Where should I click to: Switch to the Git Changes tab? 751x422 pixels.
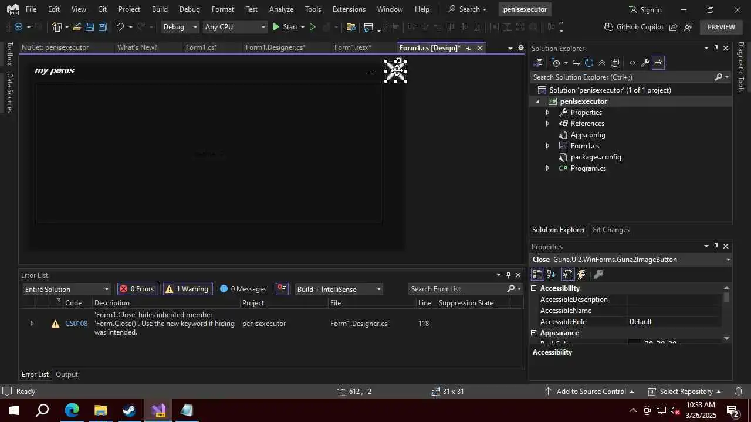(x=610, y=230)
